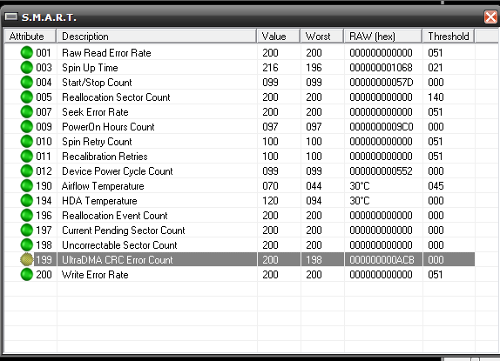Sort by the RAW (hex) column header
500x361 pixels.
coord(383,37)
